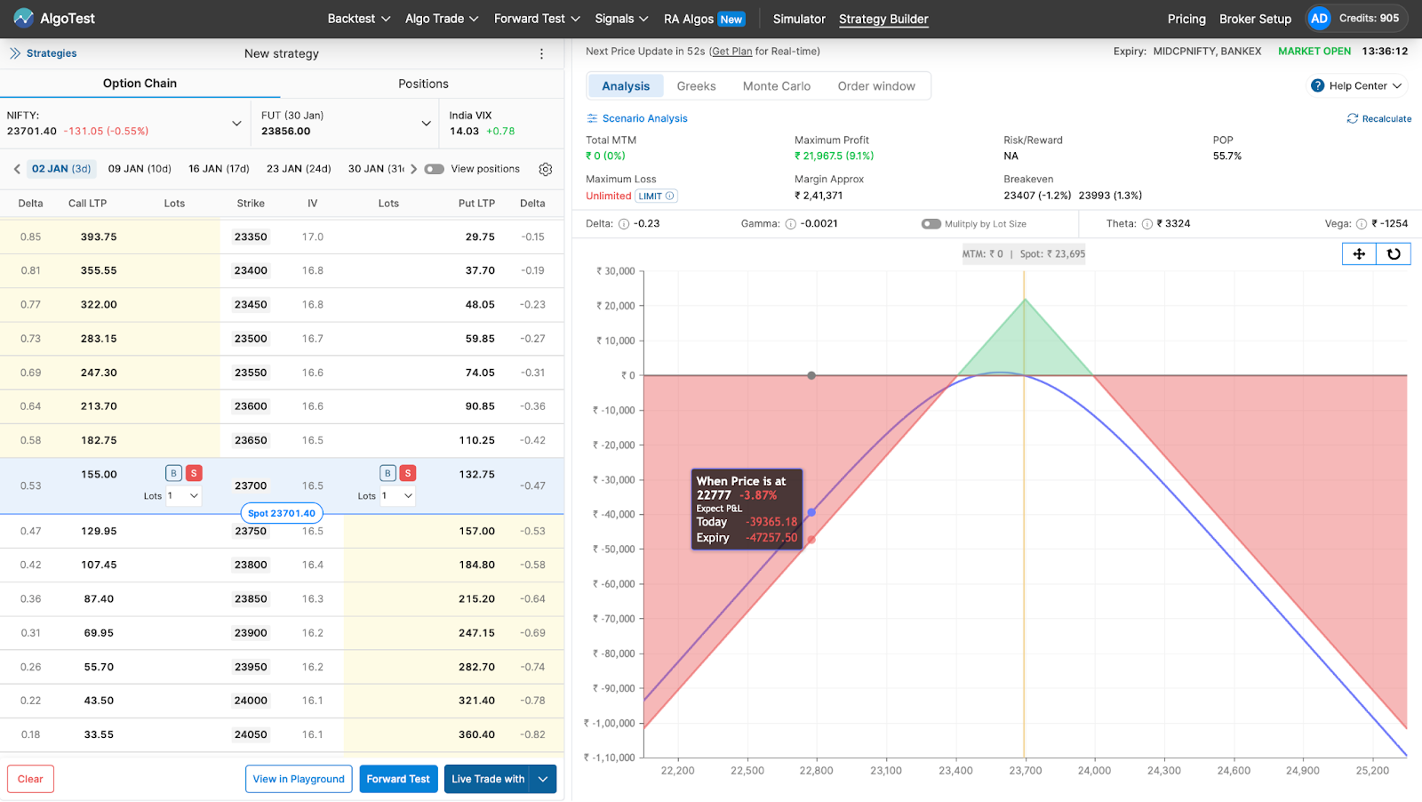Viewport: 1422px width, 802px height.
Task: Click the Spot 23701.40 label
Action: pyautogui.click(x=282, y=513)
